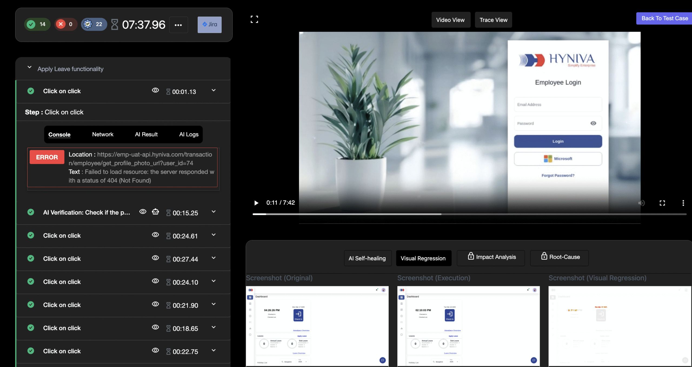Switch to the Network tab

tap(103, 134)
